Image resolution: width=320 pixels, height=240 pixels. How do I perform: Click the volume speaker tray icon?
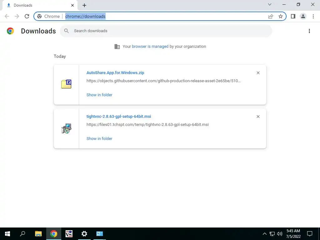280,234
